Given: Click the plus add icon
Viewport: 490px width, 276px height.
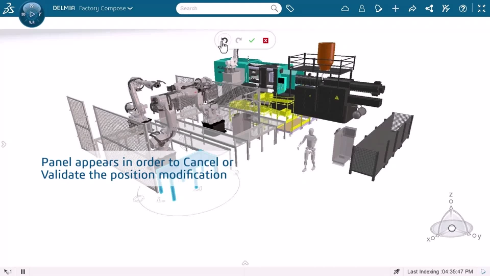Looking at the screenshot, I should (396, 9).
